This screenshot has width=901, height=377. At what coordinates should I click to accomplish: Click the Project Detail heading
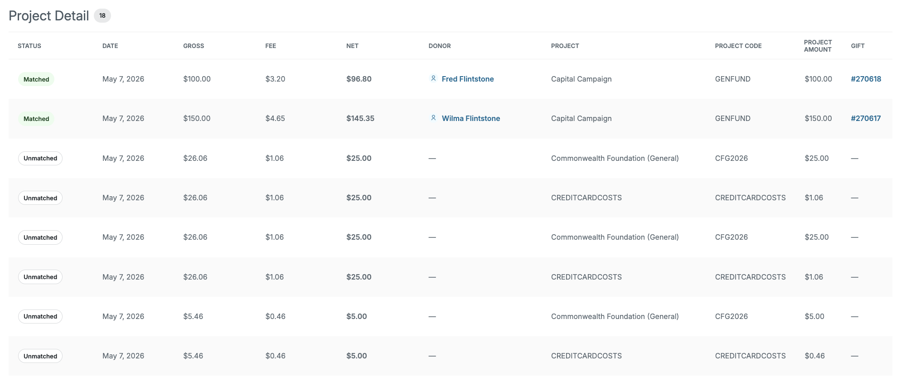click(x=49, y=16)
